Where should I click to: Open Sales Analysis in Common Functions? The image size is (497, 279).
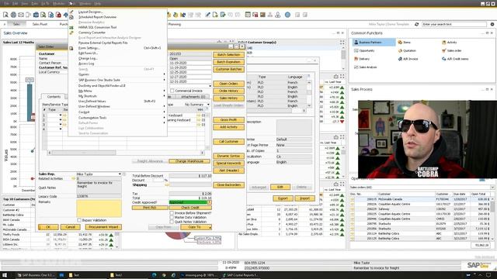click(366, 67)
